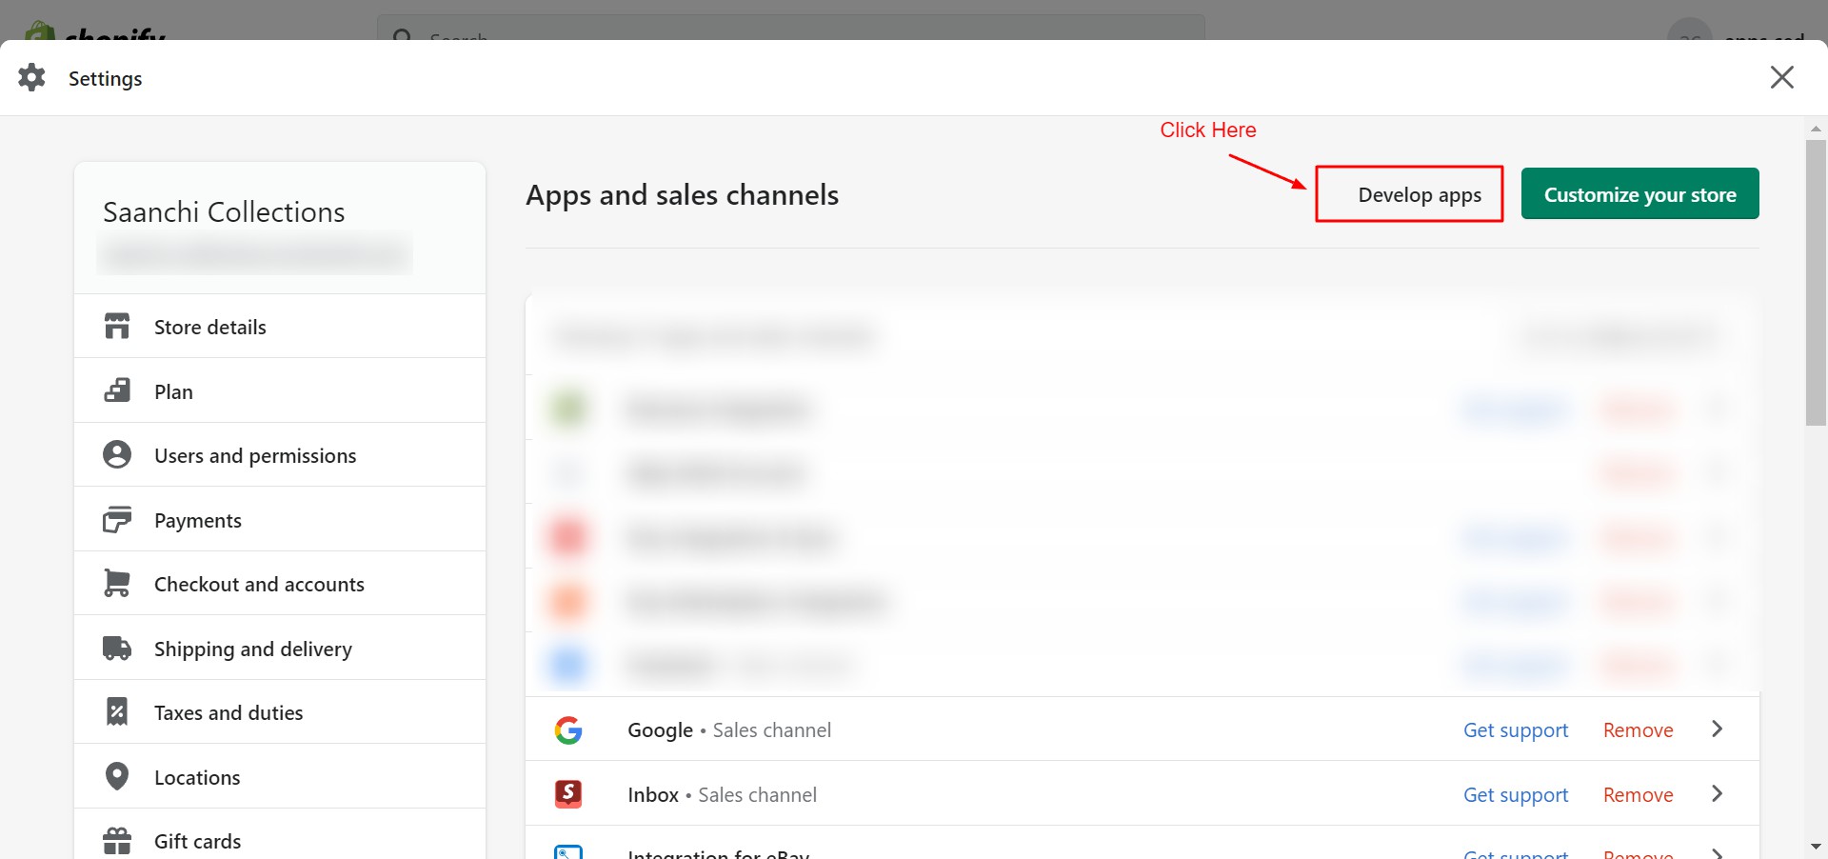Click the Plan icon in sidebar
The height and width of the screenshot is (859, 1828).
pos(117,390)
